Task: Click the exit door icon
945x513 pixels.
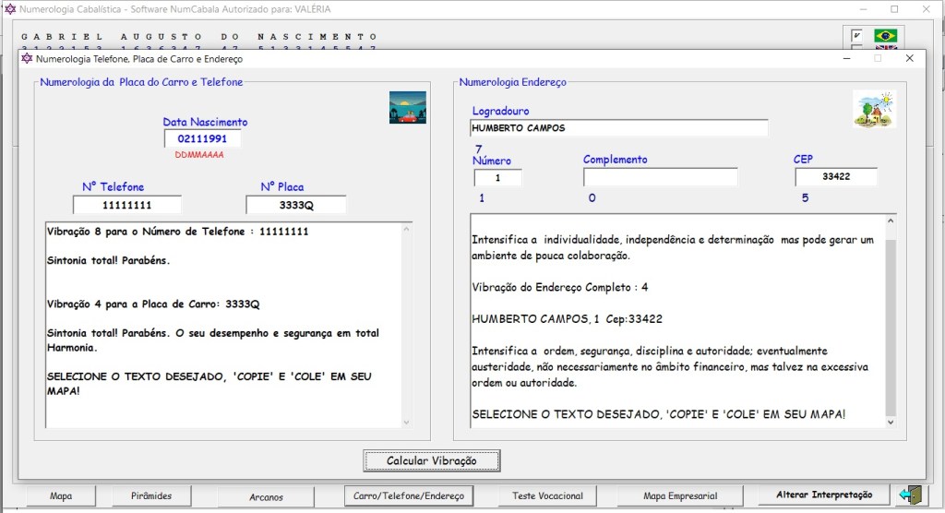Action: [x=910, y=495]
